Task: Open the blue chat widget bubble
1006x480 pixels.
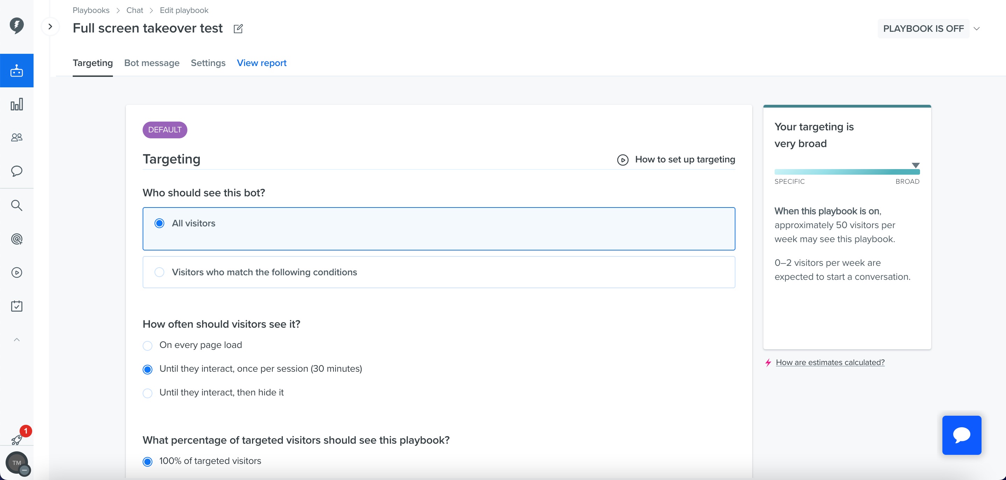Action: [962, 435]
